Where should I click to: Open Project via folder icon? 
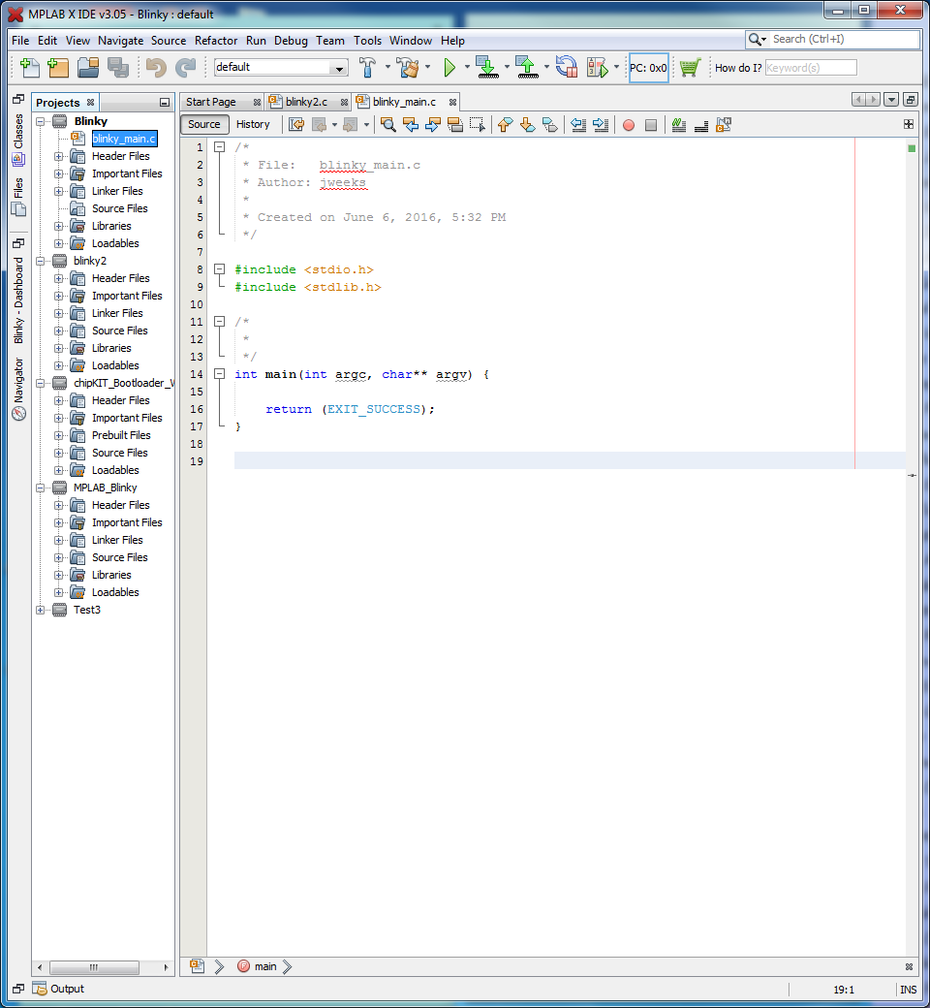click(88, 68)
